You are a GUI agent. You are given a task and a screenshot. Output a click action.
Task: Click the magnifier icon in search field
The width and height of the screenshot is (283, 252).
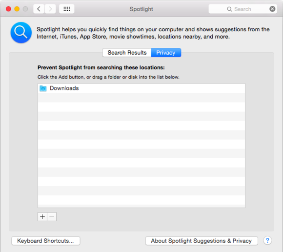pyautogui.click(x=229, y=9)
